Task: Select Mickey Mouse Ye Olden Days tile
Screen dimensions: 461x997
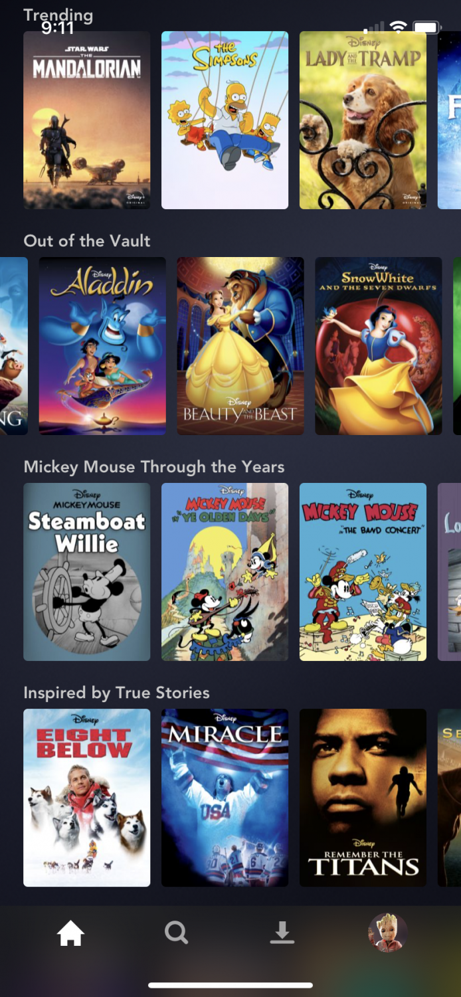Action: coord(225,572)
